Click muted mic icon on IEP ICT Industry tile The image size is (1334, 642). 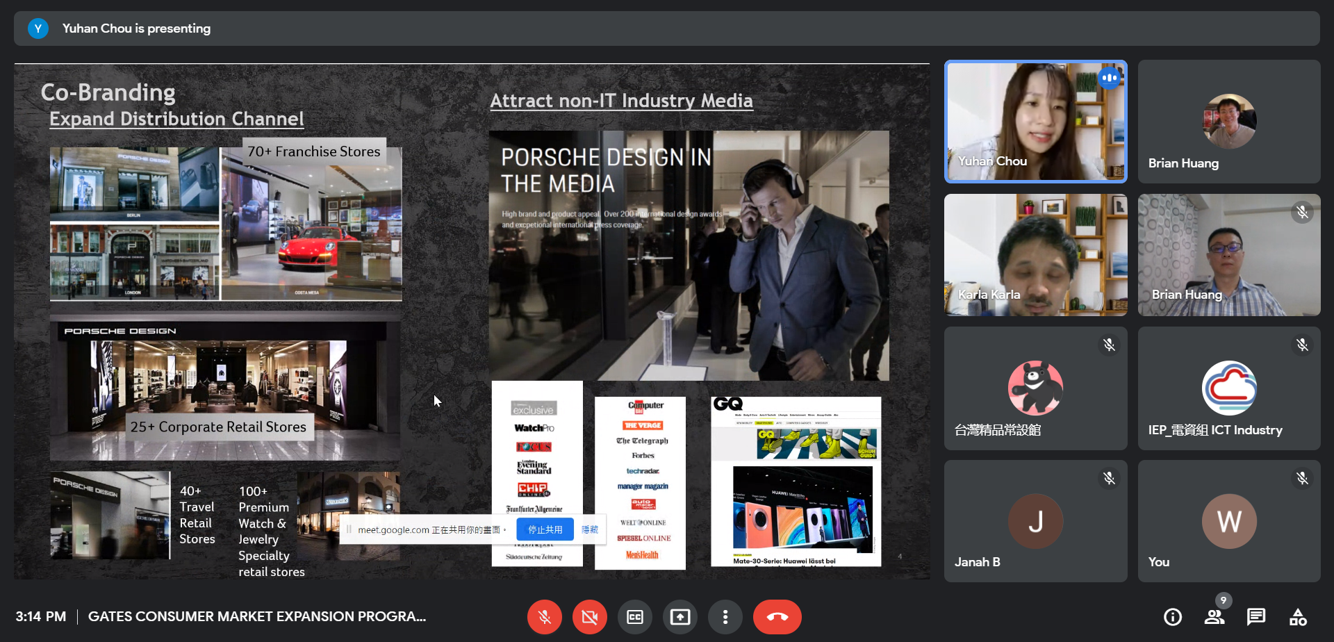(1303, 345)
